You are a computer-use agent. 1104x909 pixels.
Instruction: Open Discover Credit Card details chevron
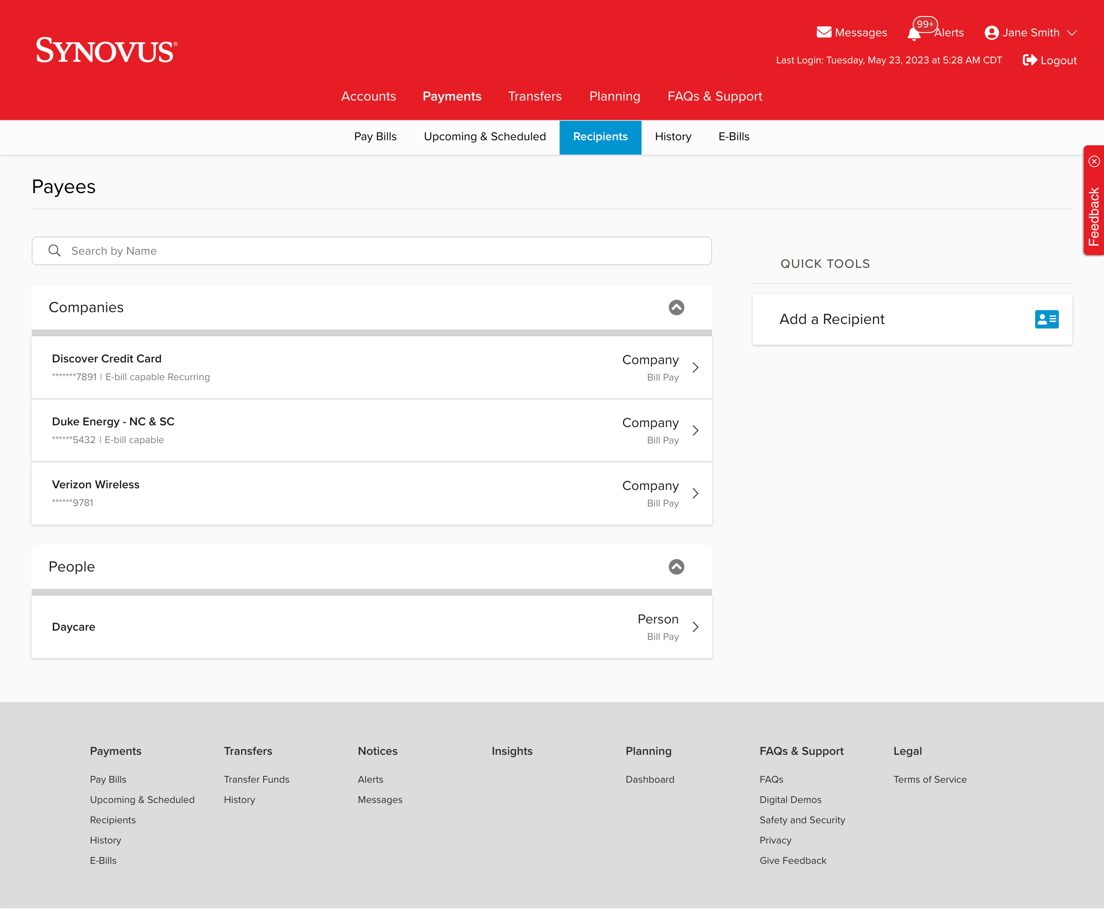695,367
